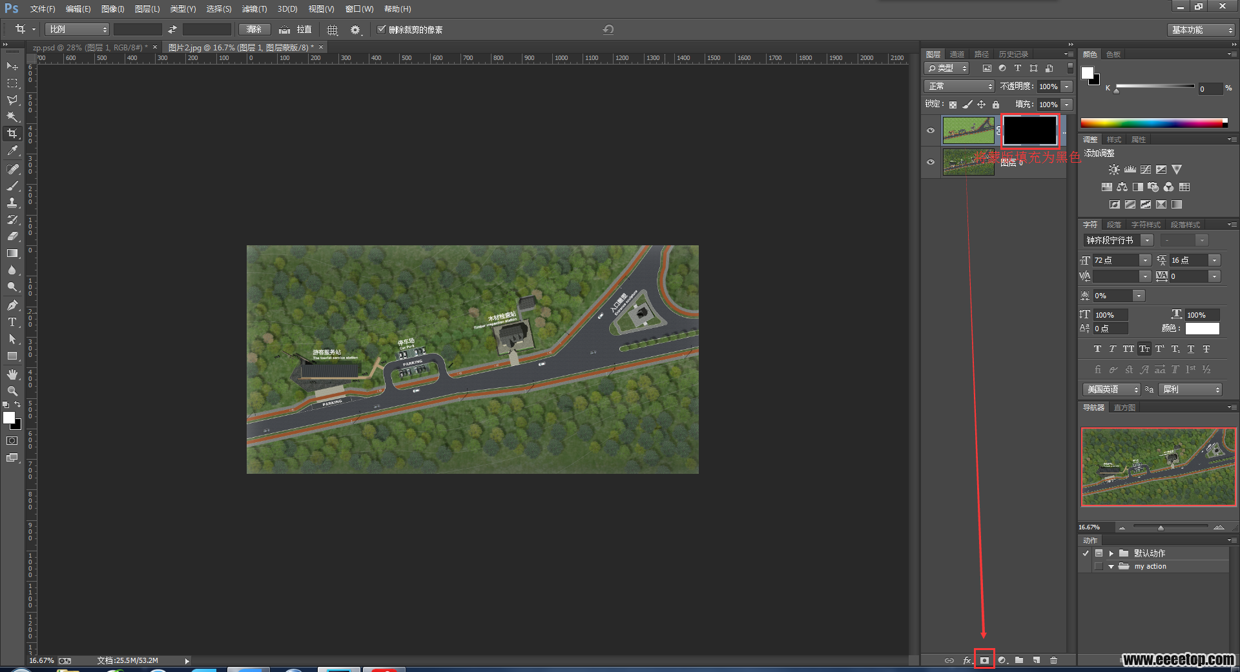This screenshot has width=1240, height=672.
Task: Open the fill percentage dropdown arrow
Action: pyautogui.click(x=1067, y=105)
